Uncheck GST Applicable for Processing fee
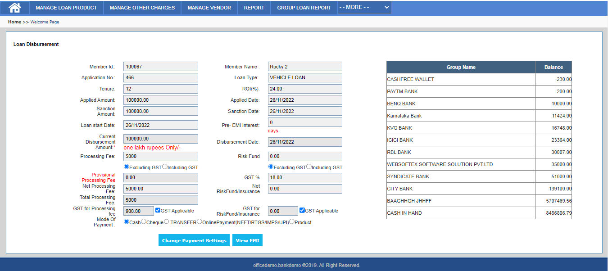 [158, 210]
